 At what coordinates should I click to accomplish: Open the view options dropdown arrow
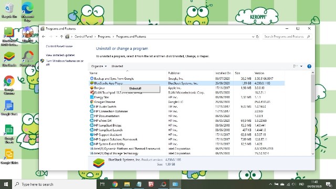tap(301, 66)
